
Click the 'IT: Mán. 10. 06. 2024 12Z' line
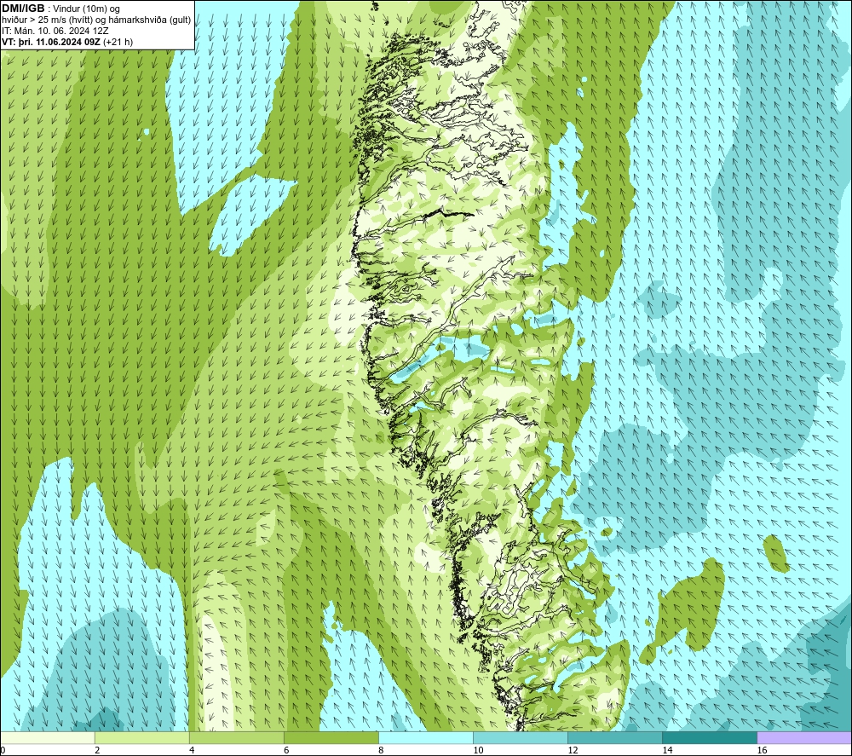click(55, 31)
